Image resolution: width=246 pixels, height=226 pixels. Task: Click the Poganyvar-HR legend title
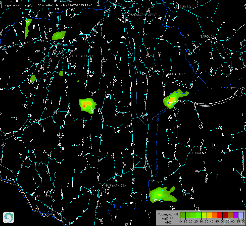point(168,214)
